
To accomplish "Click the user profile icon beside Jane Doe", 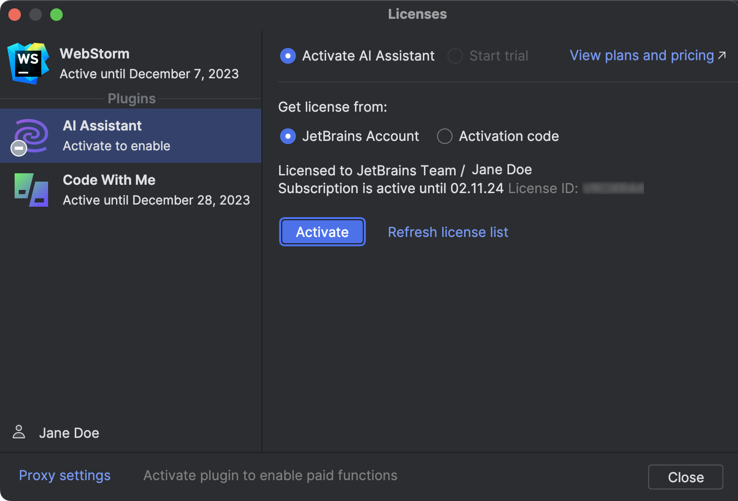I will (x=19, y=433).
